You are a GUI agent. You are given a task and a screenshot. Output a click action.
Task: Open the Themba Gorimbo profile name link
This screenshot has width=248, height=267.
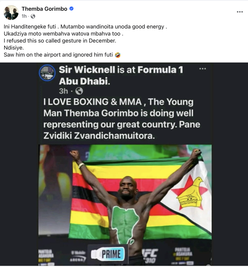(44, 9)
